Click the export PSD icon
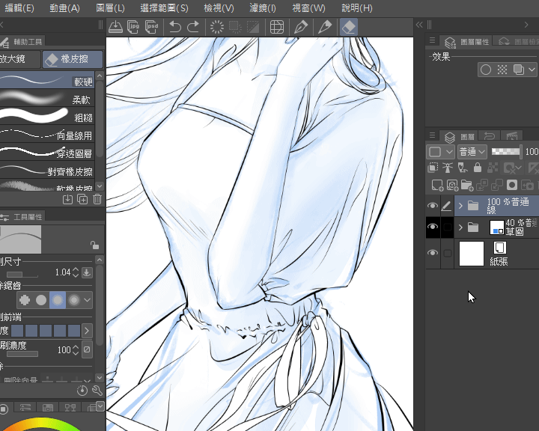The image size is (539, 431). point(151,27)
